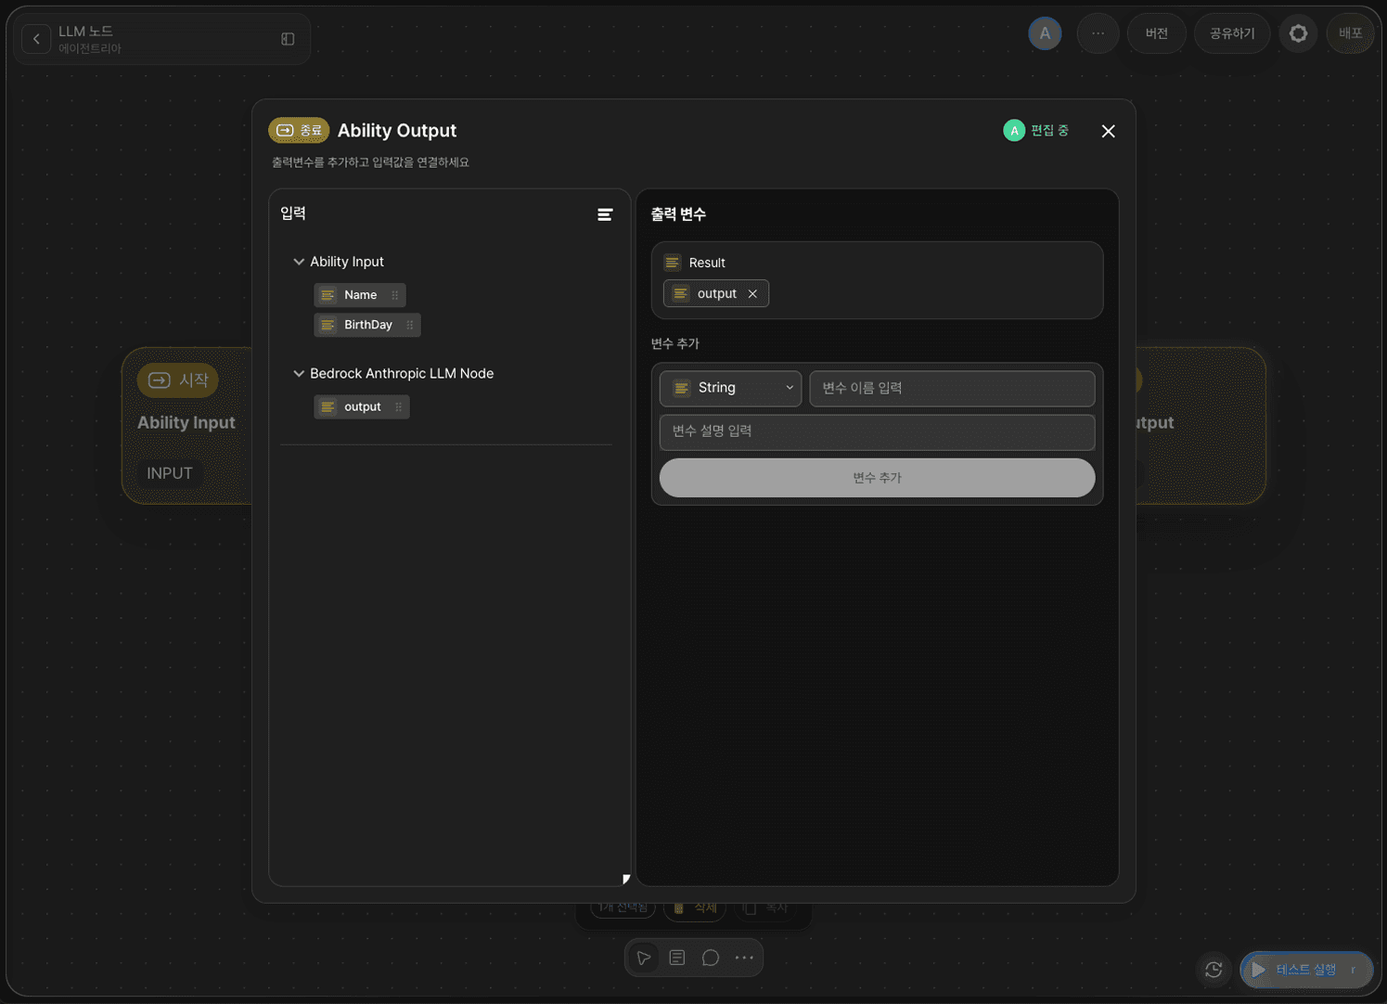
Task: Close the Ability Output dialog
Action: pyautogui.click(x=1108, y=131)
